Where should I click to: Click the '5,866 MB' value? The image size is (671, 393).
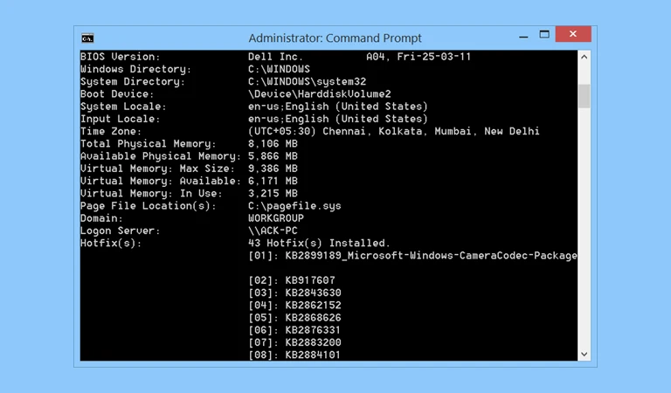[273, 156]
